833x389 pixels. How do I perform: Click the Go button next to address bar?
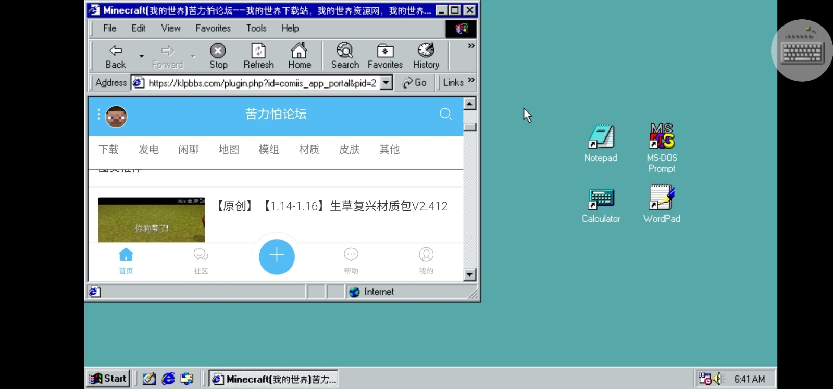coord(415,83)
